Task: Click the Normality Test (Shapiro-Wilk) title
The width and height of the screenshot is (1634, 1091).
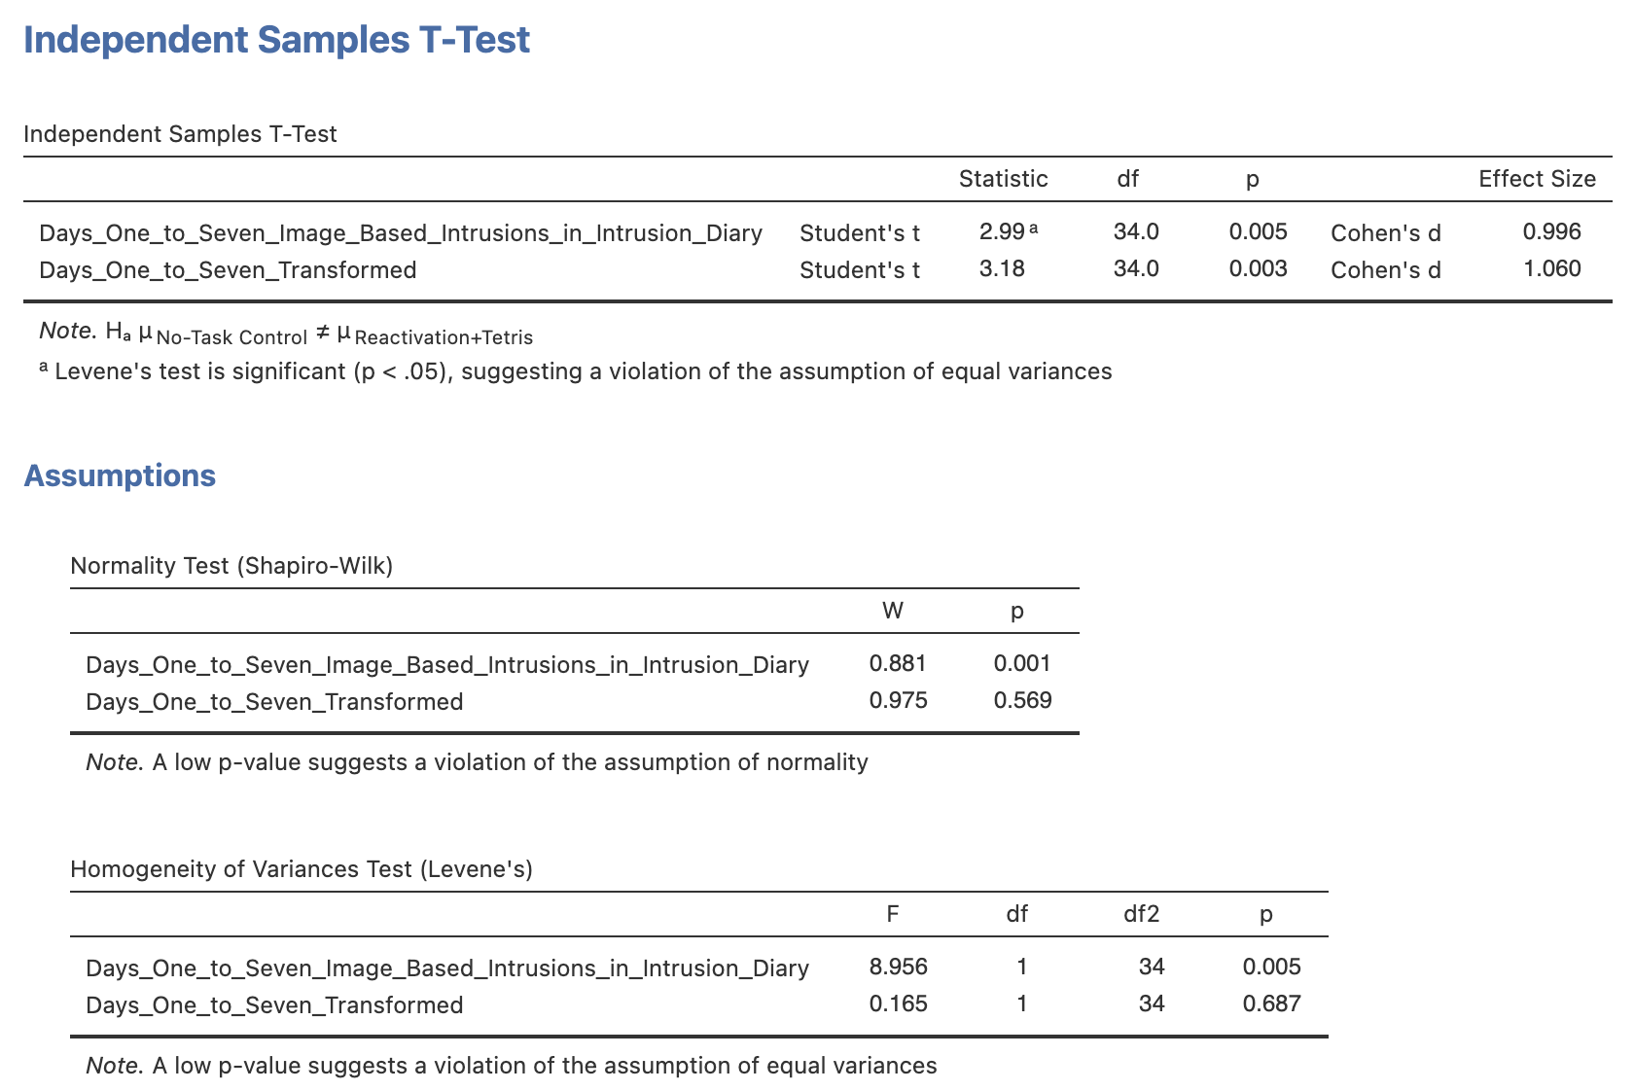Action: tap(231, 566)
